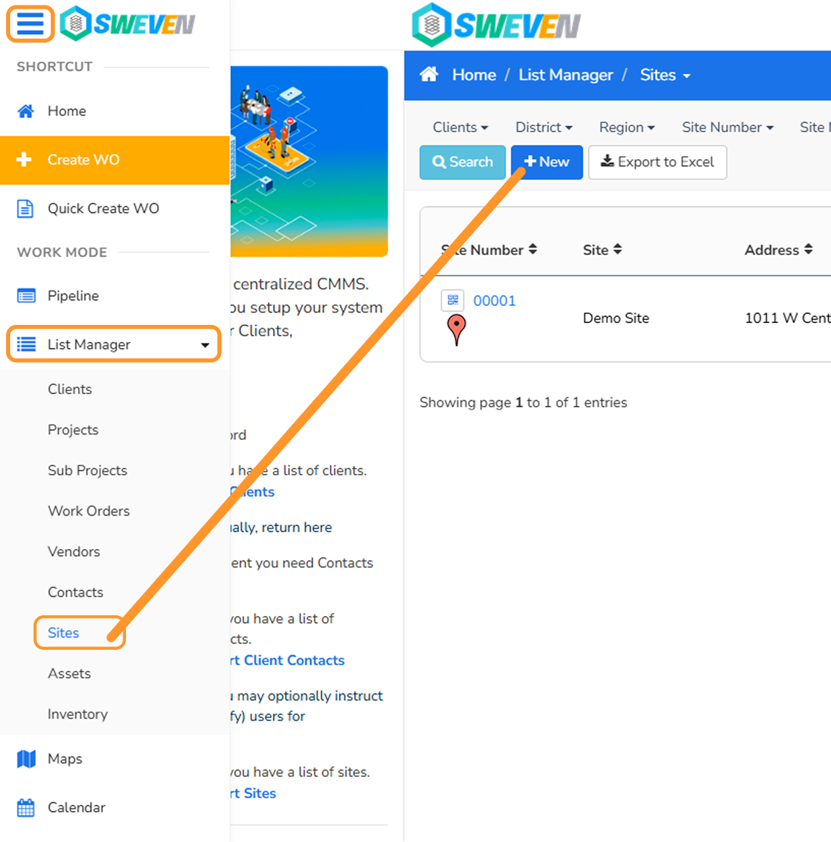Open the District filter dropdown

coord(544,127)
